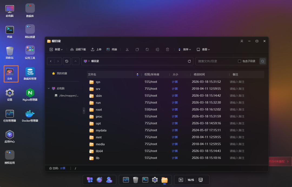The height and width of the screenshot is (187, 292).
Task: Click the 远程下载 button
Action: click(x=78, y=49)
